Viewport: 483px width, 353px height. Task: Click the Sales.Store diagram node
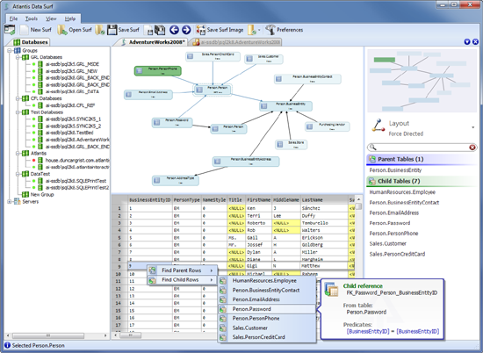tap(291, 145)
